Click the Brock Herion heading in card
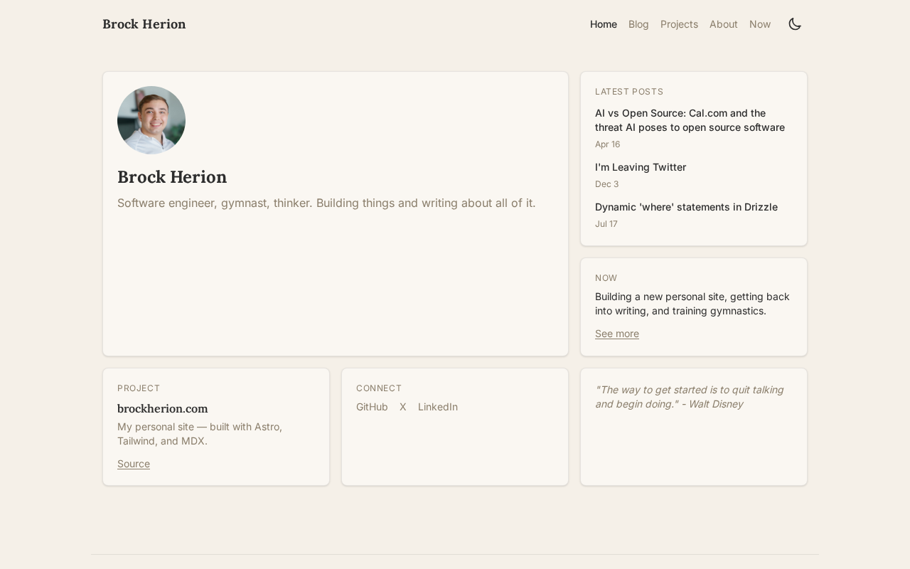 click(x=172, y=177)
